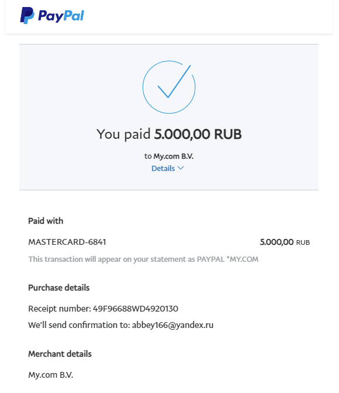Select the MASTERCARD-6841 payment method
339x393 pixels.
[x=67, y=242]
